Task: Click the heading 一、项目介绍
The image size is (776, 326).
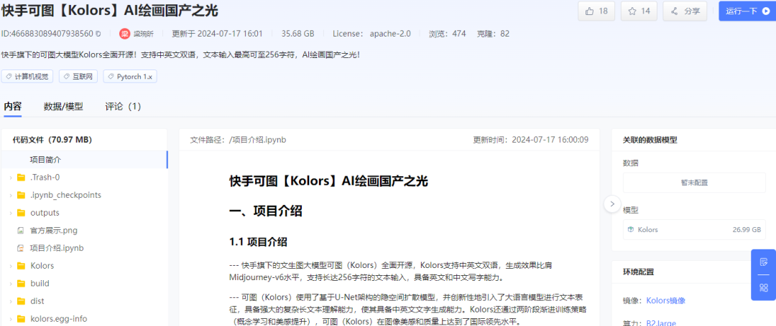Action: [x=266, y=211]
